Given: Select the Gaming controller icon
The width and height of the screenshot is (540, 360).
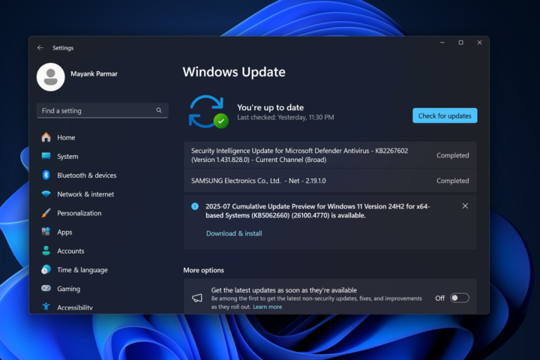Looking at the screenshot, I should 46,288.
